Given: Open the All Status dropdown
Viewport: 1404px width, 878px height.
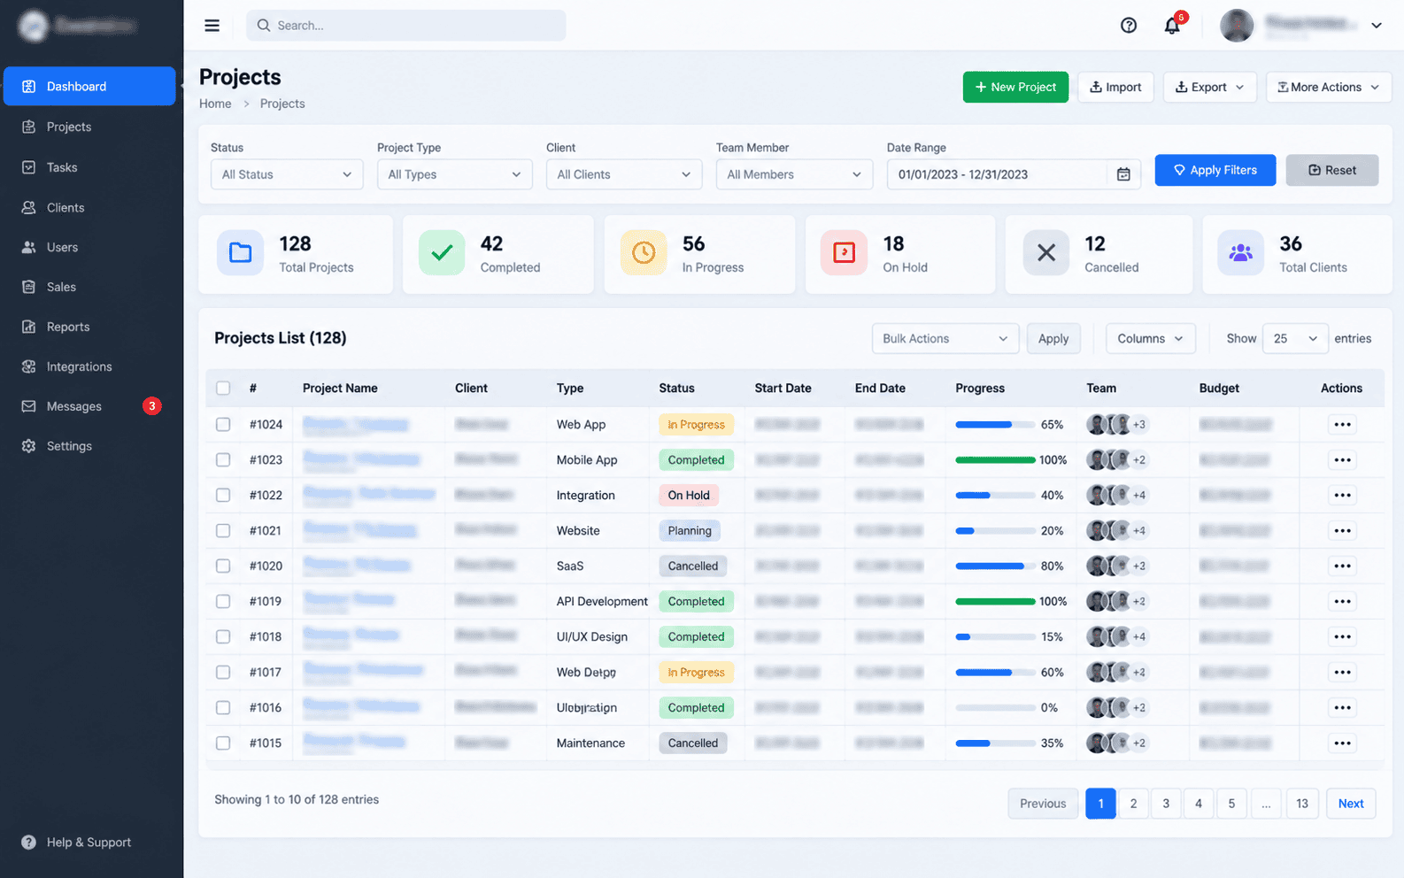Looking at the screenshot, I should (287, 174).
